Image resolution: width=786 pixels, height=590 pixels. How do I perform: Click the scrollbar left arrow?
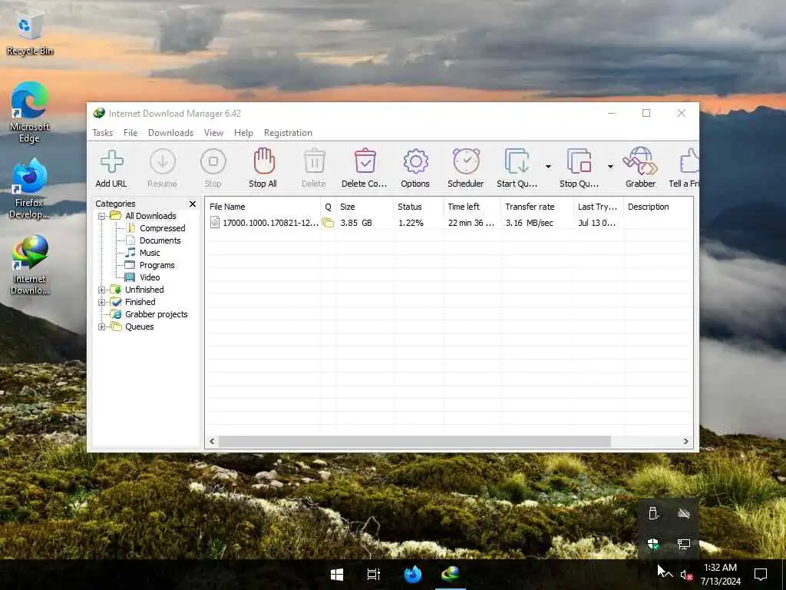pyautogui.click(x=212, y=441)
